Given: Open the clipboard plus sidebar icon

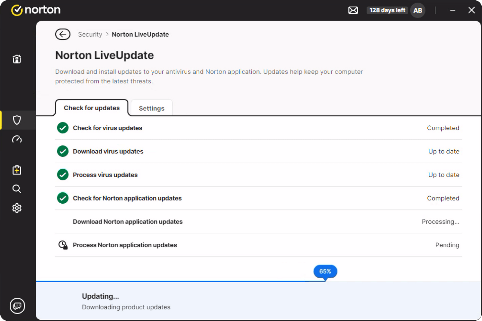Looking at the screenshot, I should [17, 170].
